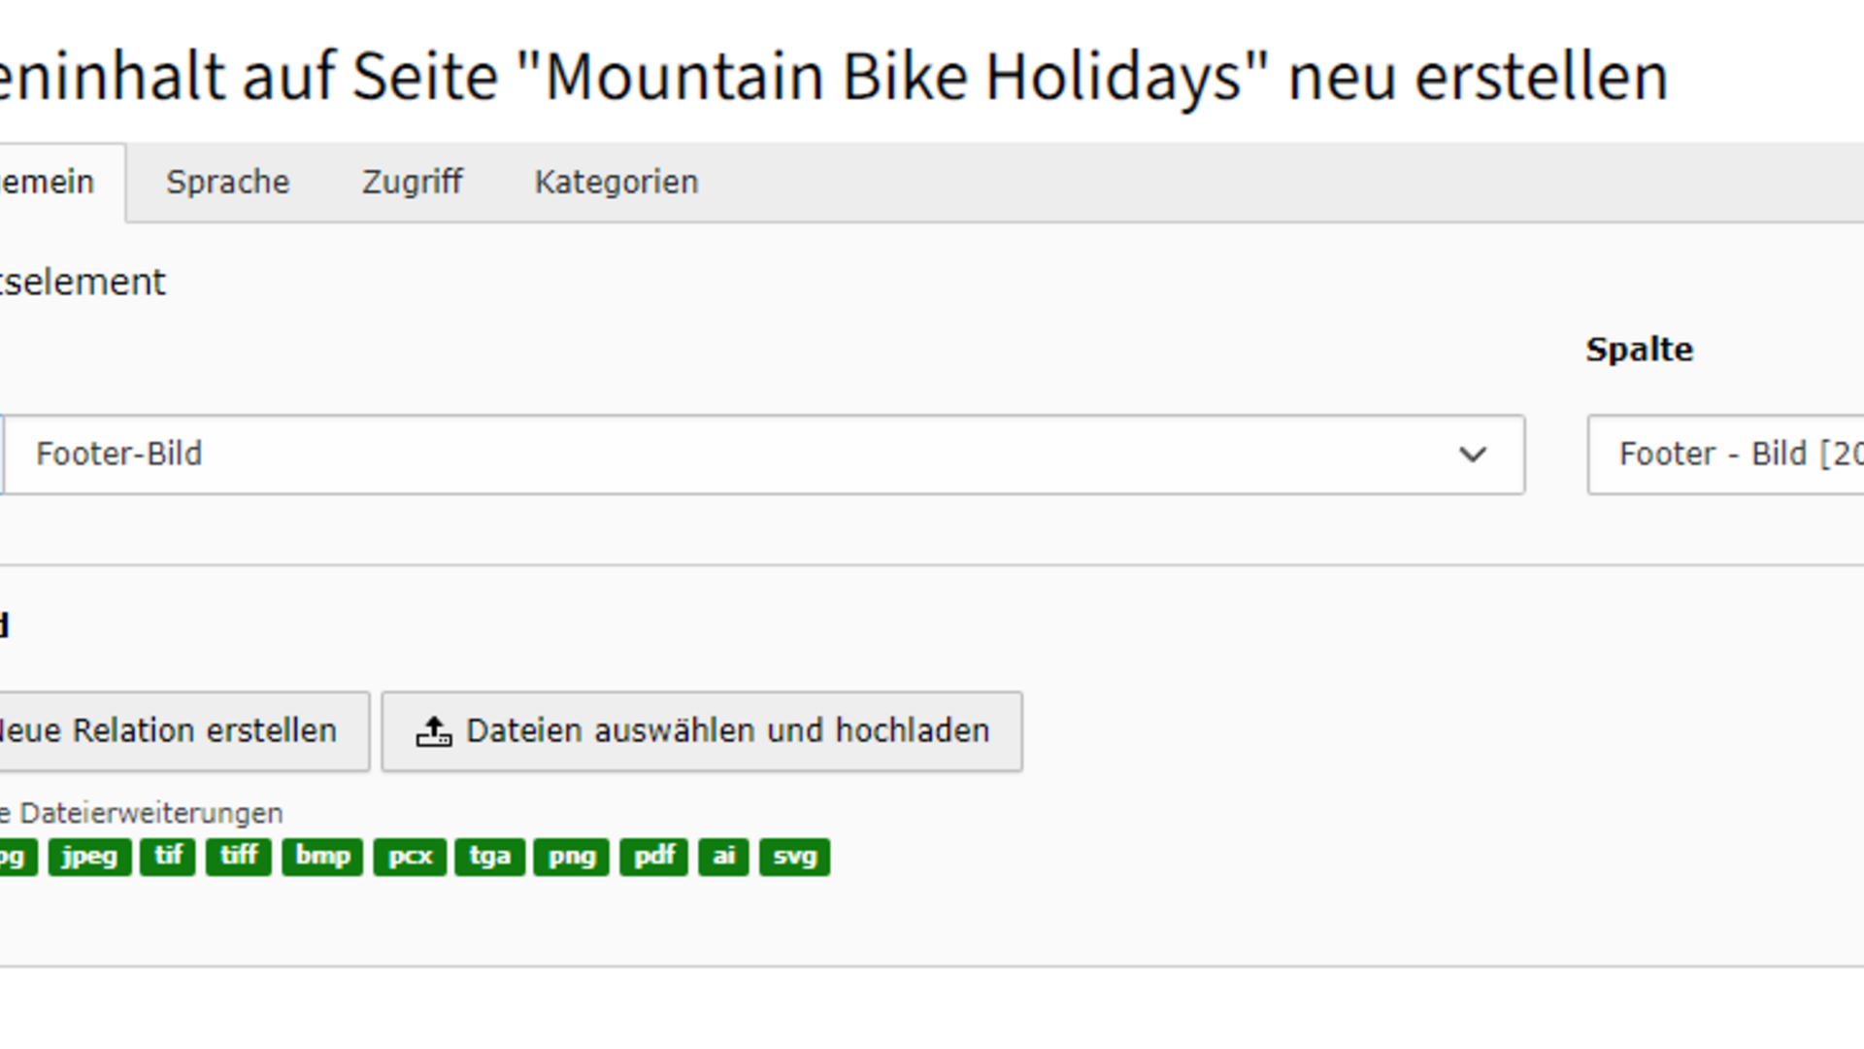Open the Zugriff tab
Screen dimensions: 1864x1049
(412, 183)
